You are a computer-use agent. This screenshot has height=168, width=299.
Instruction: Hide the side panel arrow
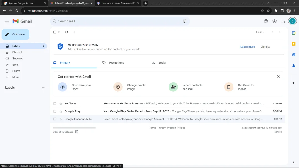pos(294,162)
